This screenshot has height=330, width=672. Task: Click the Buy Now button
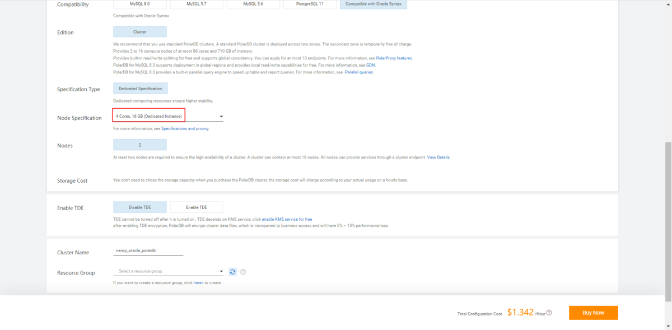tap(593, 313)
